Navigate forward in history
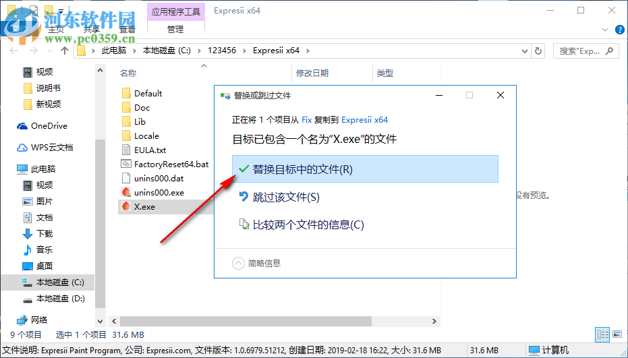This screenshot has height=358, width=628. [x=34, y=51]
